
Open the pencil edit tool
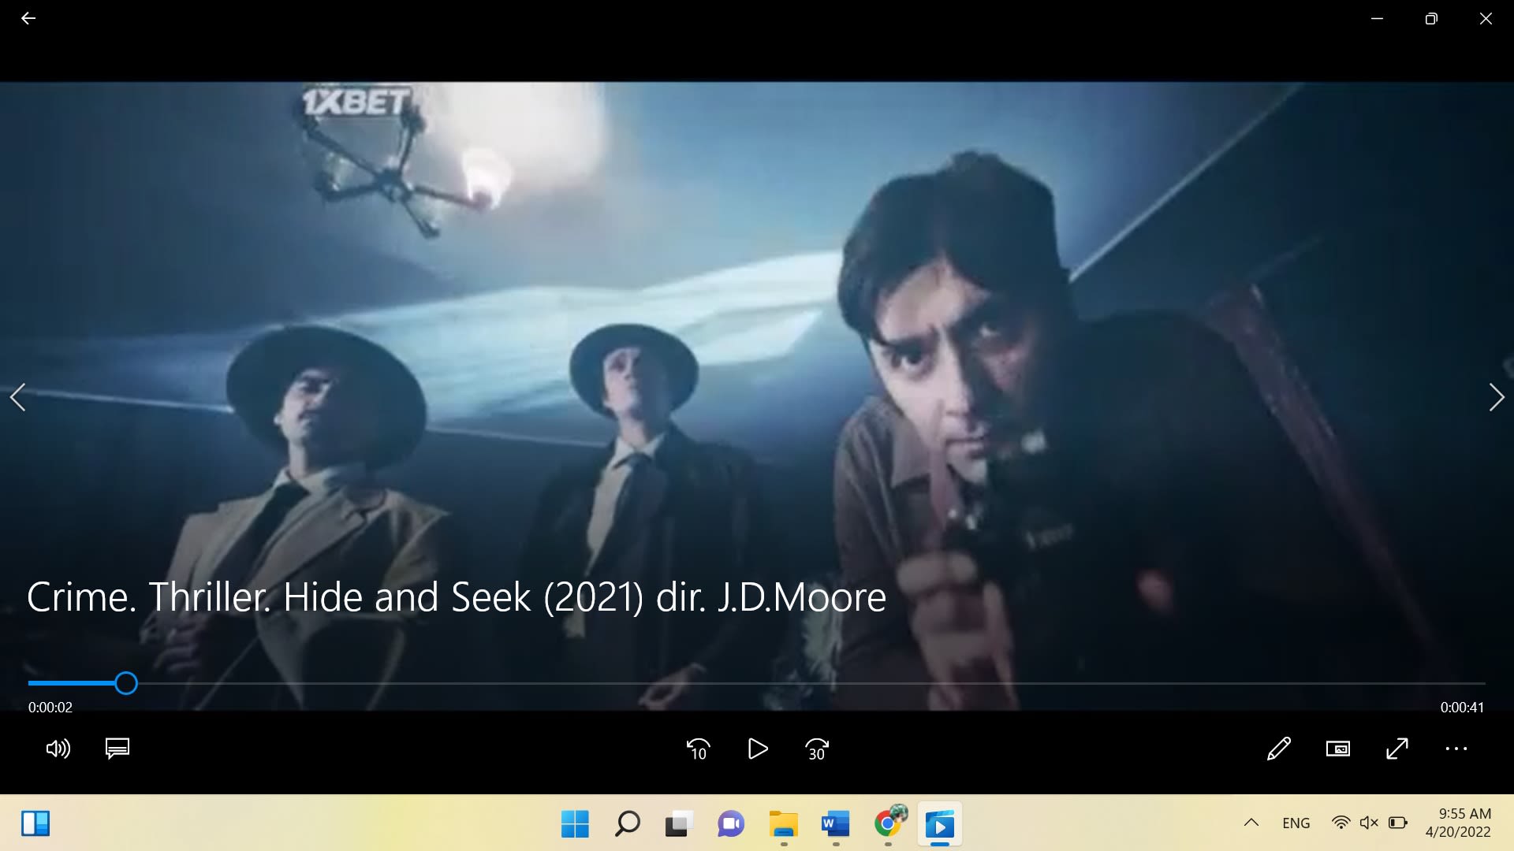[x=1278, y=749]
